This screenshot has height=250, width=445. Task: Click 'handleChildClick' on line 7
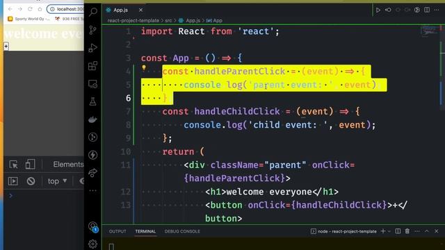[x=237, y=111]
